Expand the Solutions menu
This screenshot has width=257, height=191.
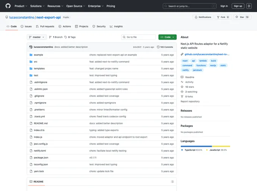[x=37, y=6]
